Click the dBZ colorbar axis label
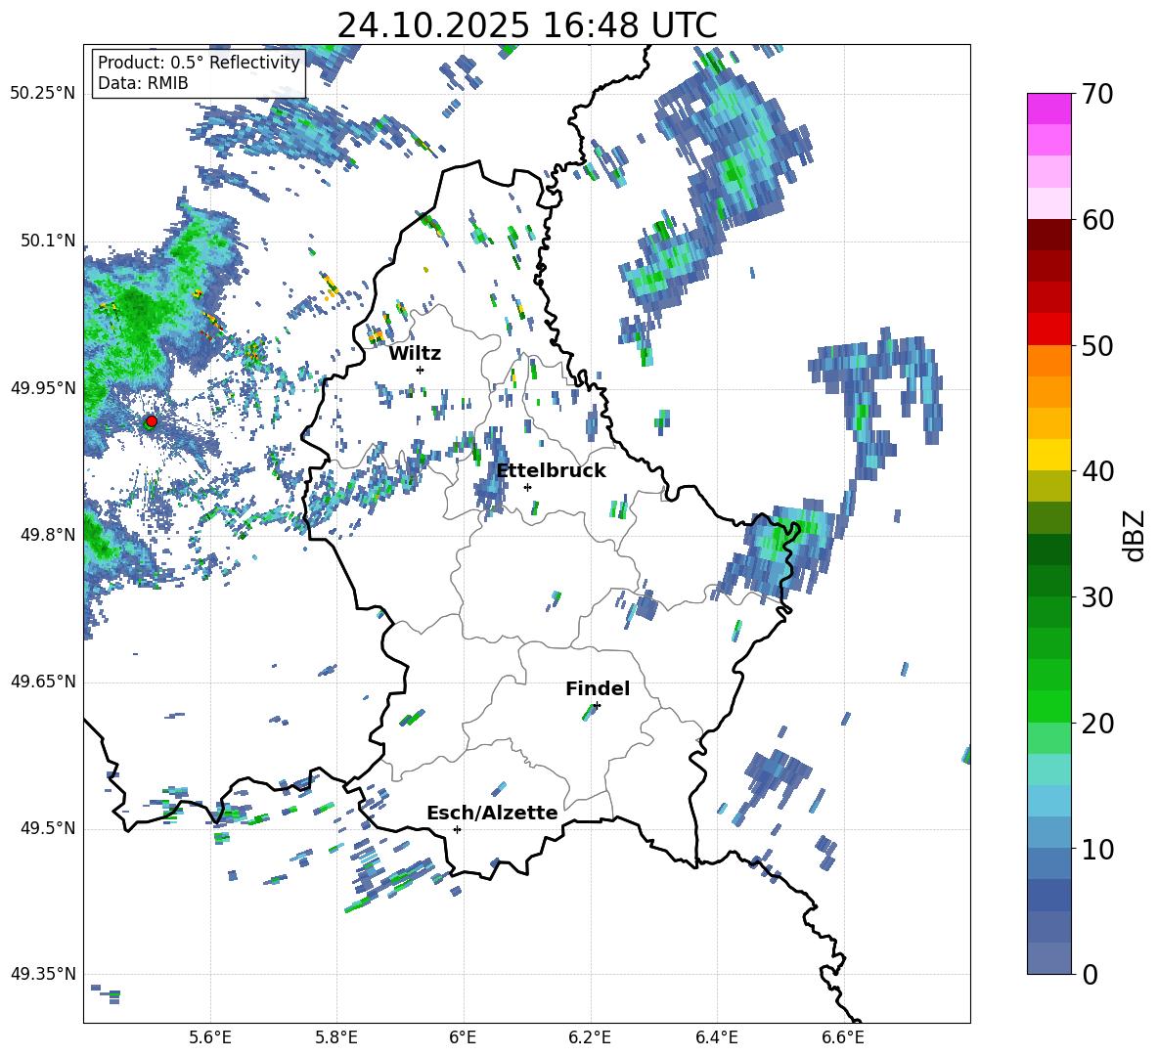Image resolution: width=1158 pixels, height=1057 pixels. point(1136,535)
